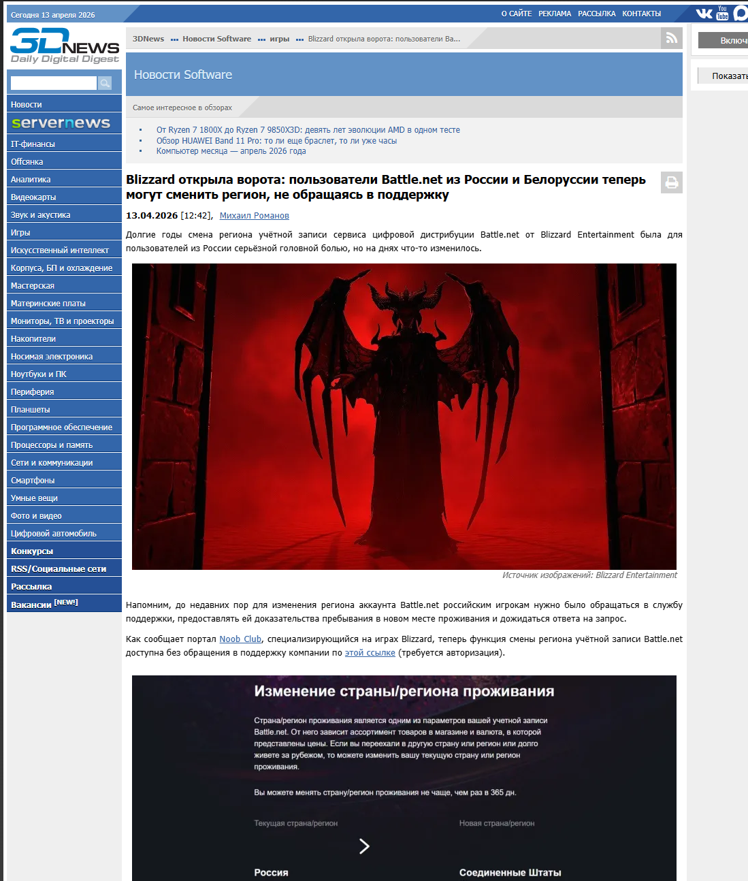Click the site search input field
This screenshot has height=881, width=748.
pyautogui.click(x=54, y=83)
